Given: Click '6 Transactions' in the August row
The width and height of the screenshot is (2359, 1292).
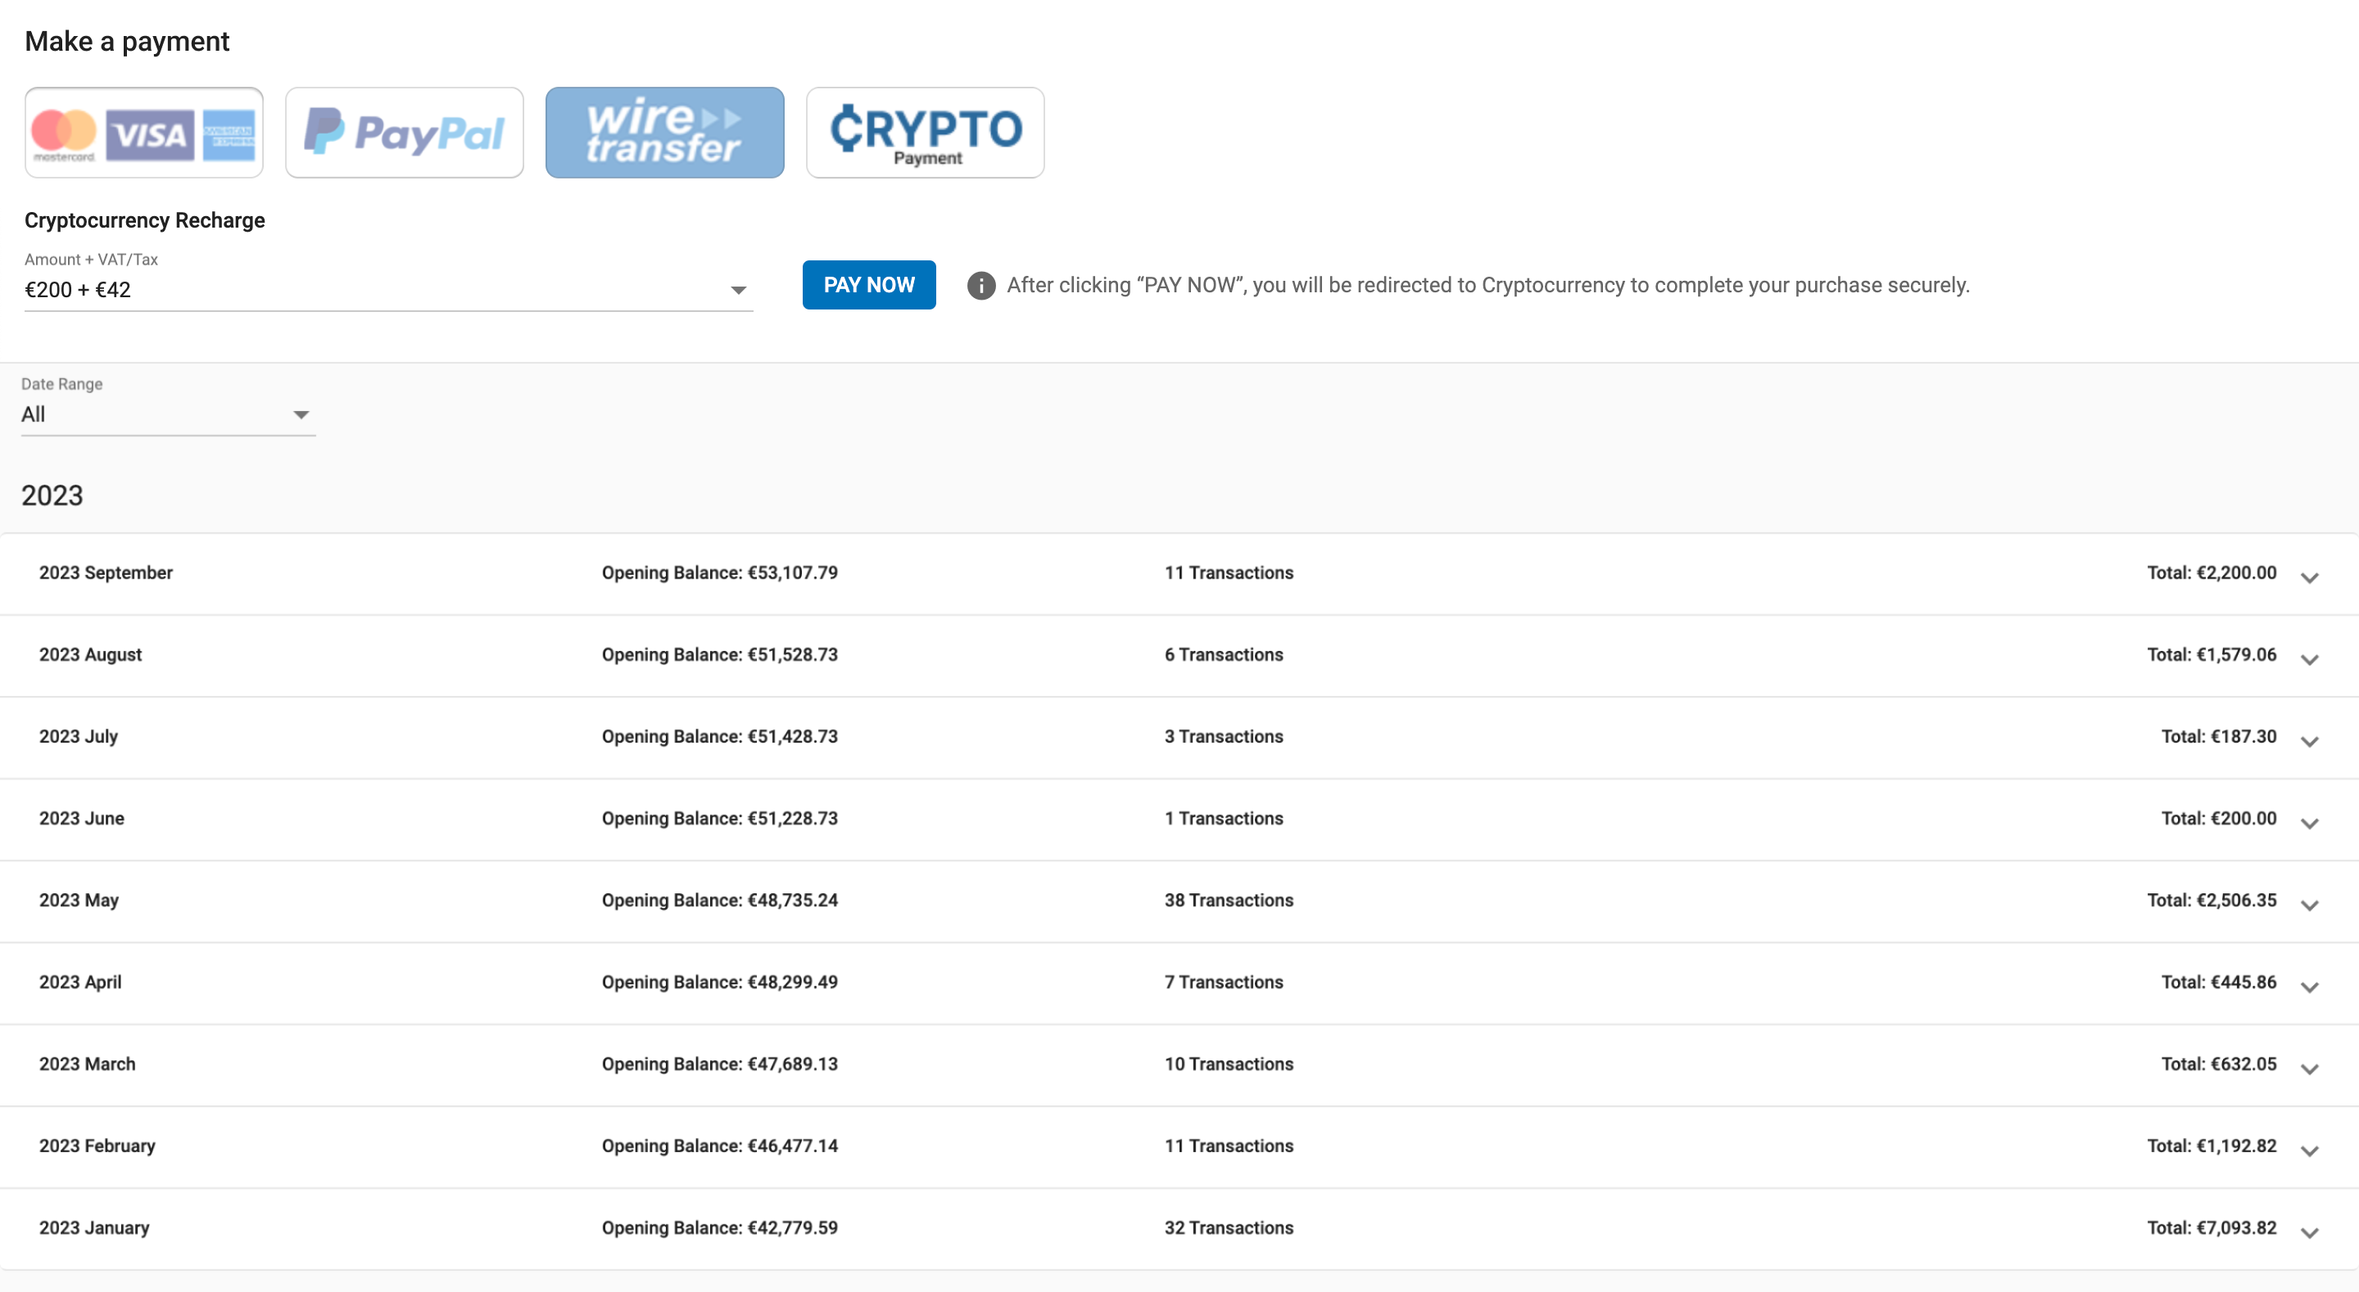Looking at the screenshot, I should click(1224, 655).
